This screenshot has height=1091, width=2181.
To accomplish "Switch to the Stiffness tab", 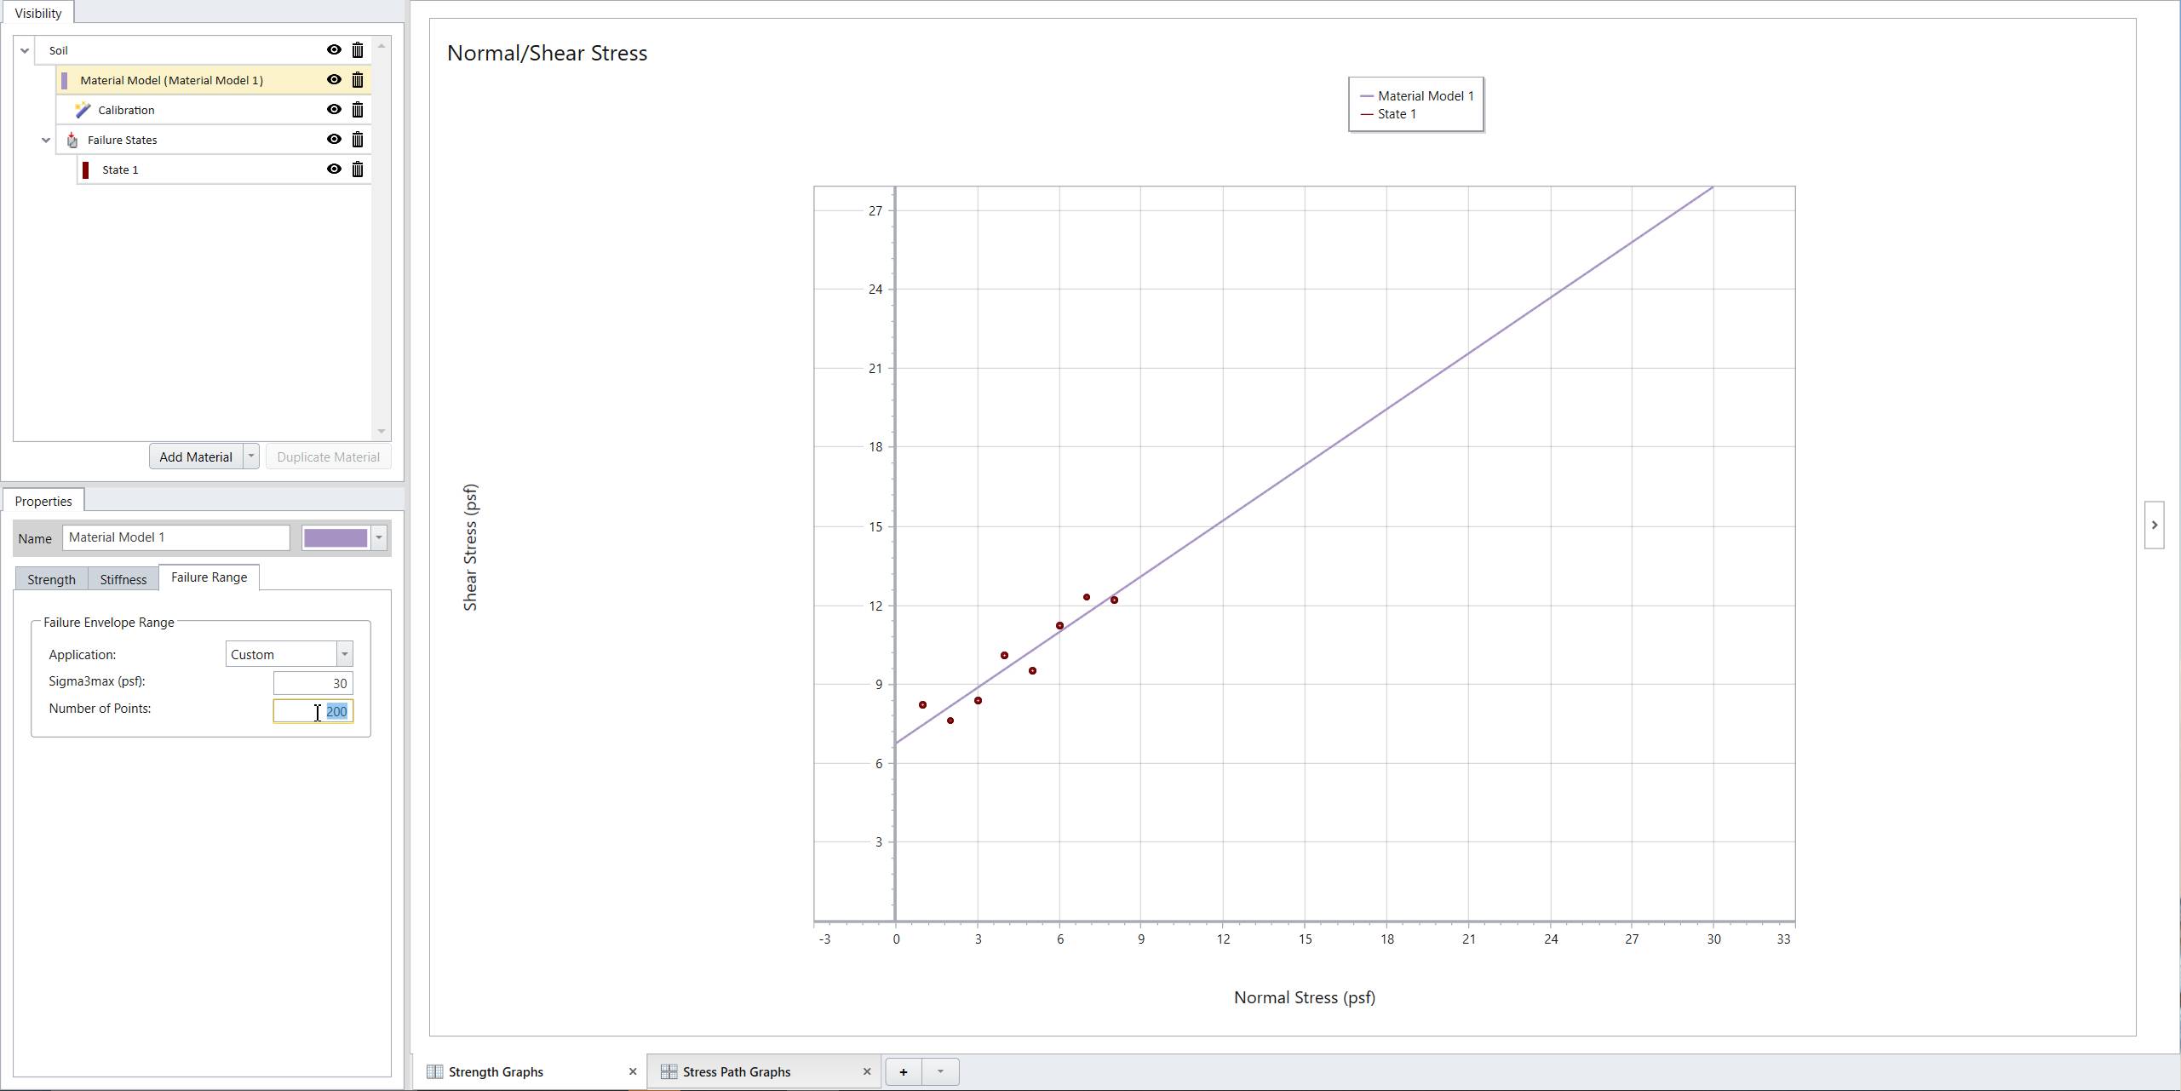I will tap(123, 578).
